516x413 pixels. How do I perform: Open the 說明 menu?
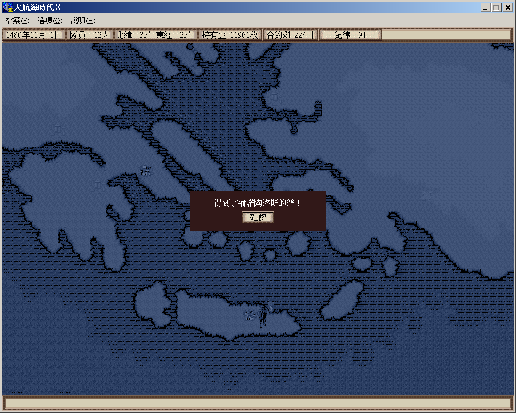coord(83,21)
